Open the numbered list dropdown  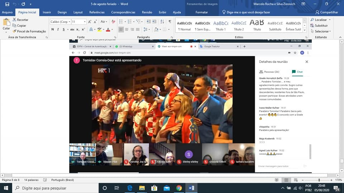pos(134,21)
